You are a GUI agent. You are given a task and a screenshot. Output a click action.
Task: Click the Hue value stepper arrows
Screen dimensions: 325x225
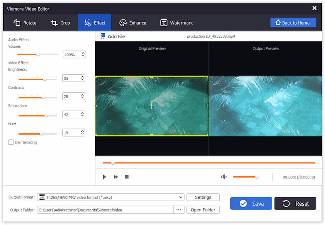click(82, 133)
